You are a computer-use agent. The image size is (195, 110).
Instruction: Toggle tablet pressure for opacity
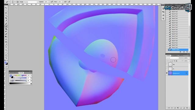coord(52,2)
